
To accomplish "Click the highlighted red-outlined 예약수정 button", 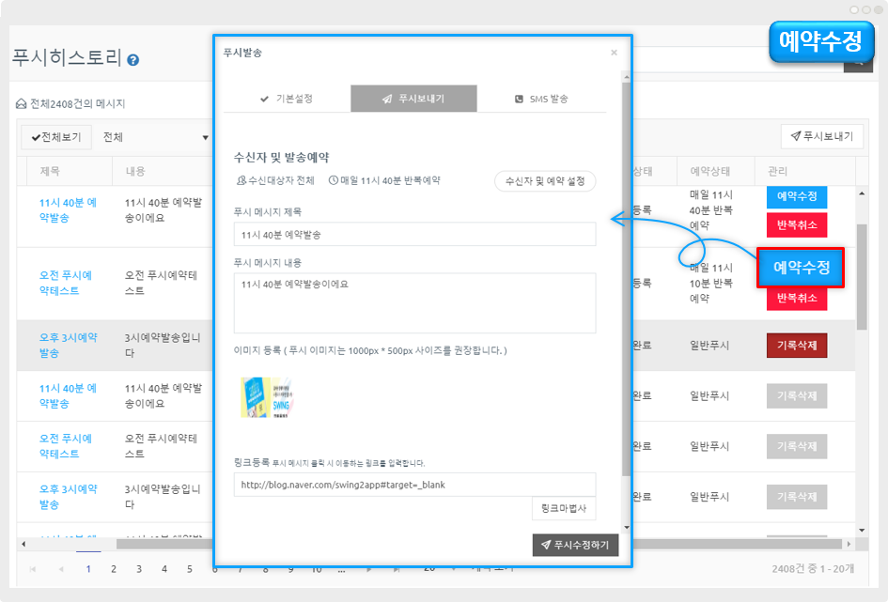I will point(801,268).
